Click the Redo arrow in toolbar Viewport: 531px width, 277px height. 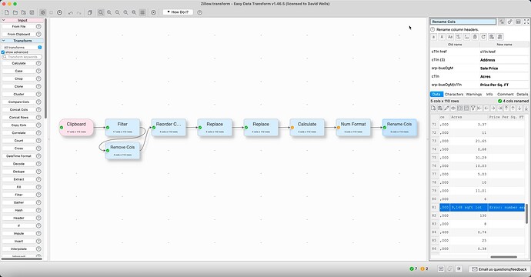pyautogui.click(x=78, y=12)
